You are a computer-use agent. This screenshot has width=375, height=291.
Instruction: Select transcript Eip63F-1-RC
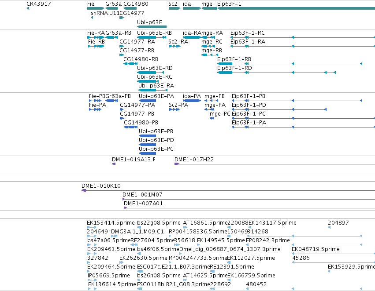(x=247, y=33)
